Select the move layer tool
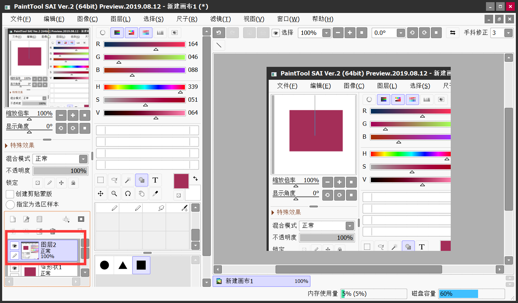This screenshot has width=518, height=303. click(101, 194)
